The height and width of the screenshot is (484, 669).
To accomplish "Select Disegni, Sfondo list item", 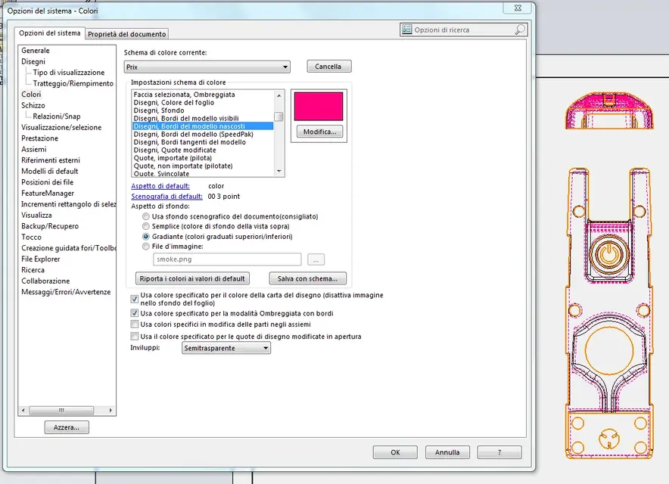I will coord(159,110).
